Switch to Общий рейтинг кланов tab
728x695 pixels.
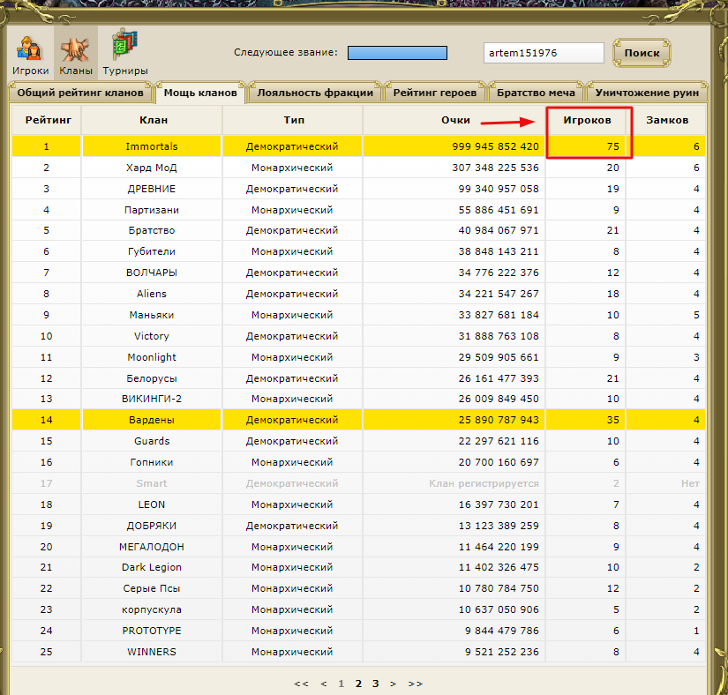coord(80,93)
